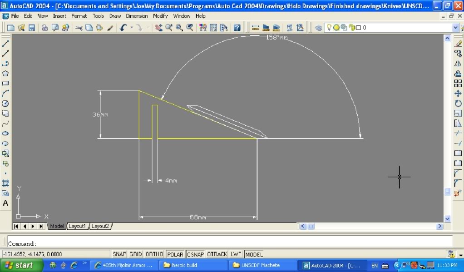Select the Polygon tool
Image resolution: width=464 pixels, height=272 pixels.
(x=5, y=74)
